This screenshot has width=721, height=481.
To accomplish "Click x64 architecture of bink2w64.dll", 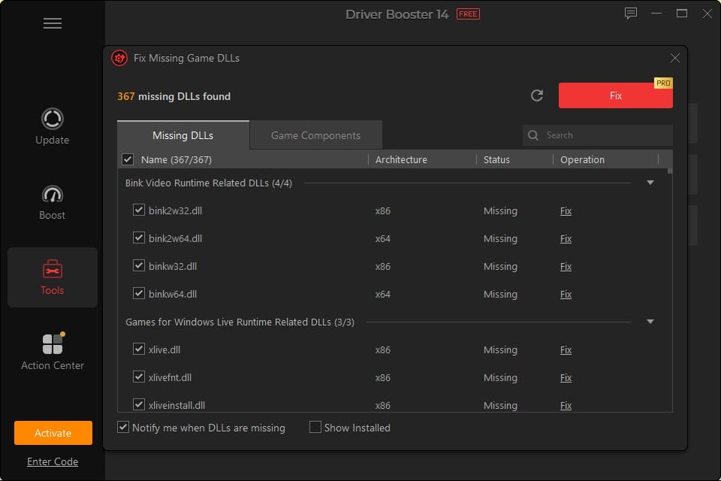I will point(382,238).
